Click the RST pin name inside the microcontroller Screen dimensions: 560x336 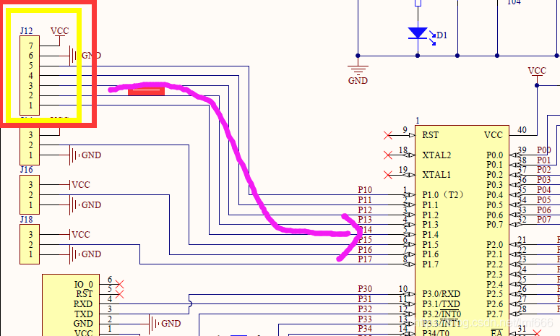tap(431, 134)
